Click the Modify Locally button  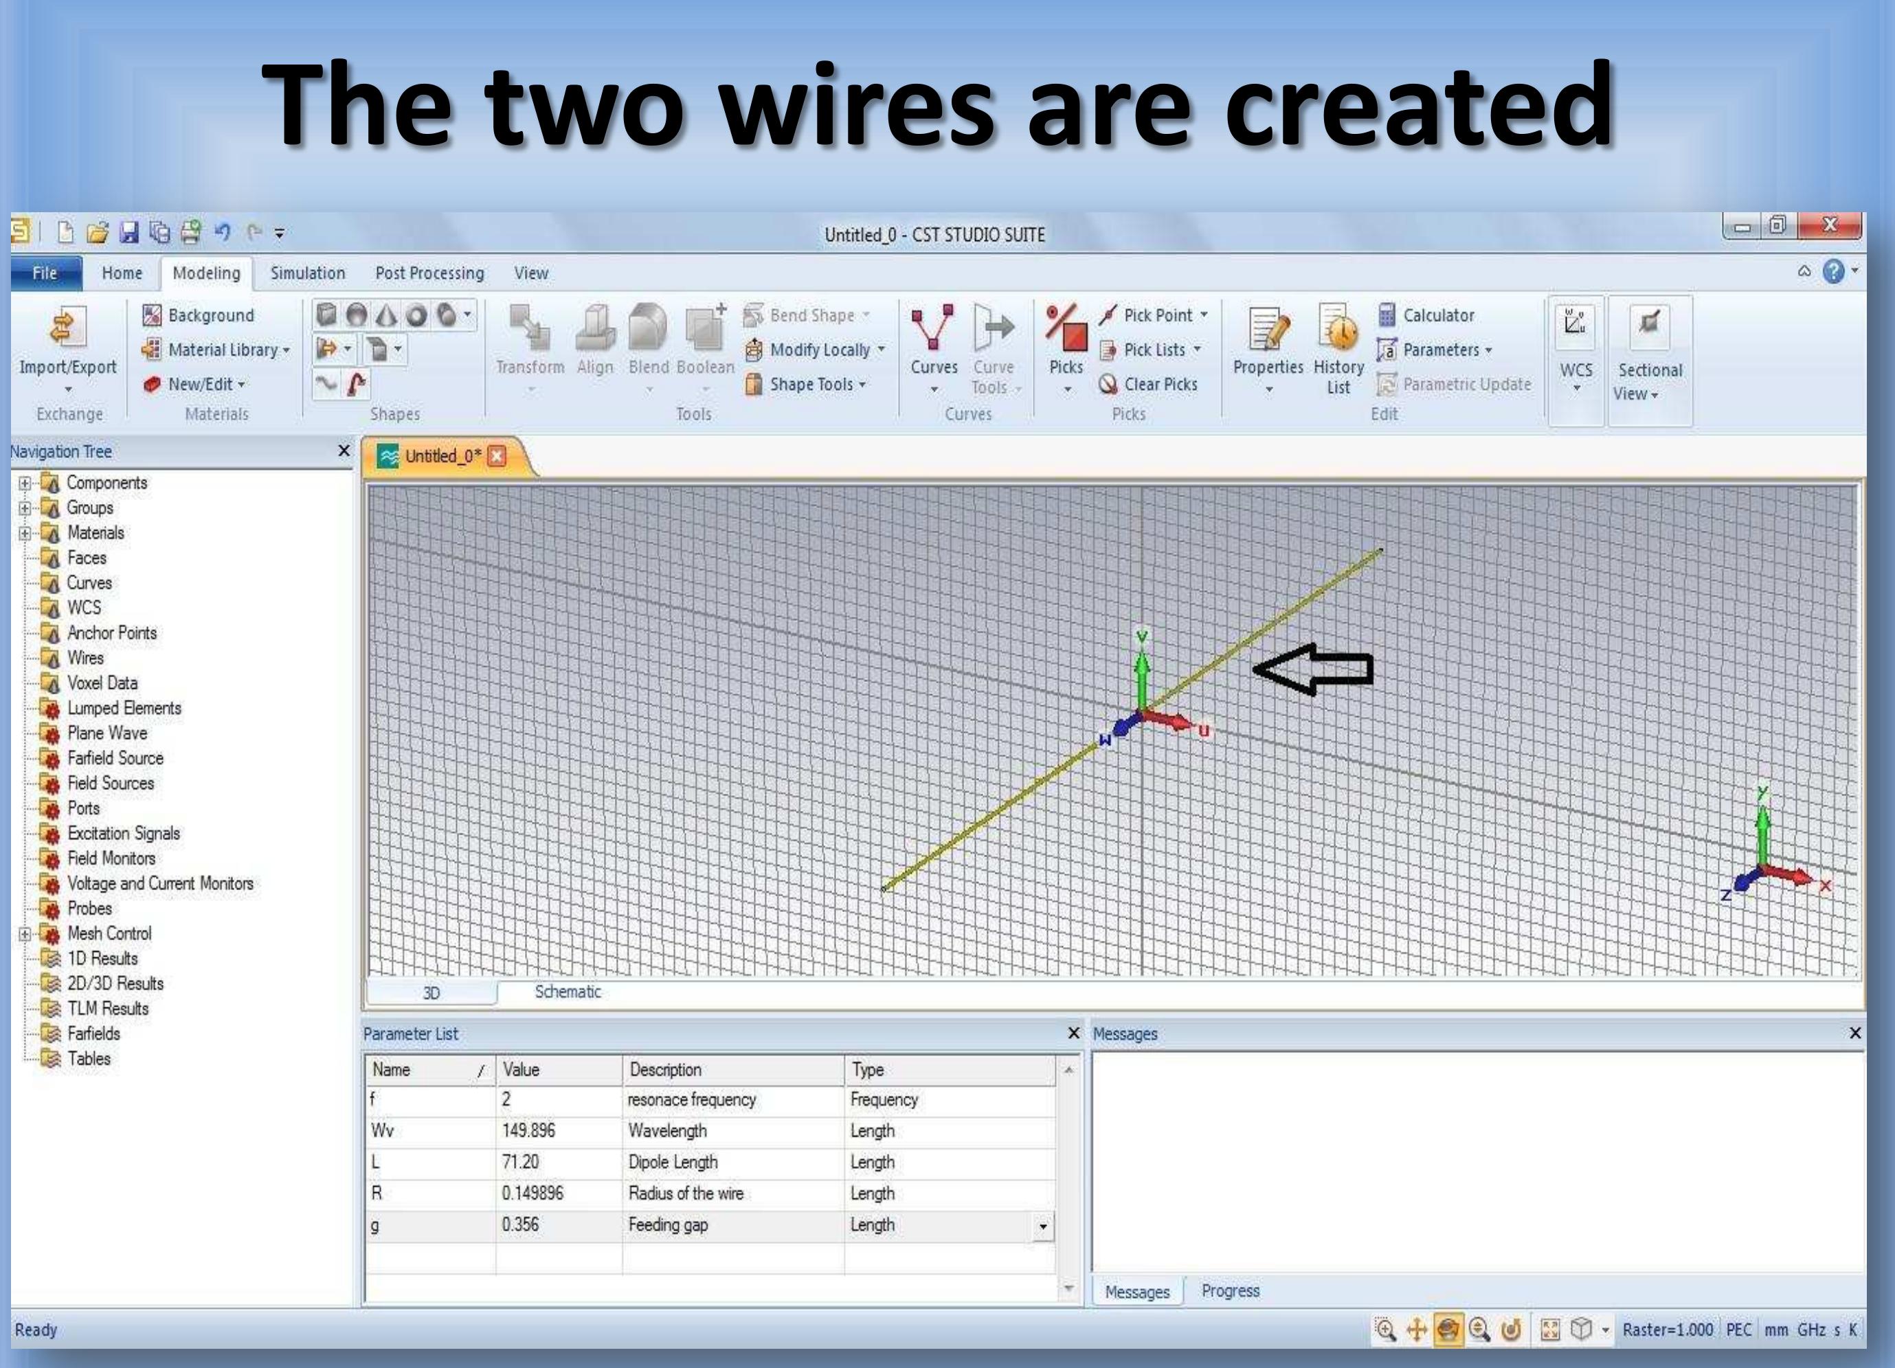819,350
